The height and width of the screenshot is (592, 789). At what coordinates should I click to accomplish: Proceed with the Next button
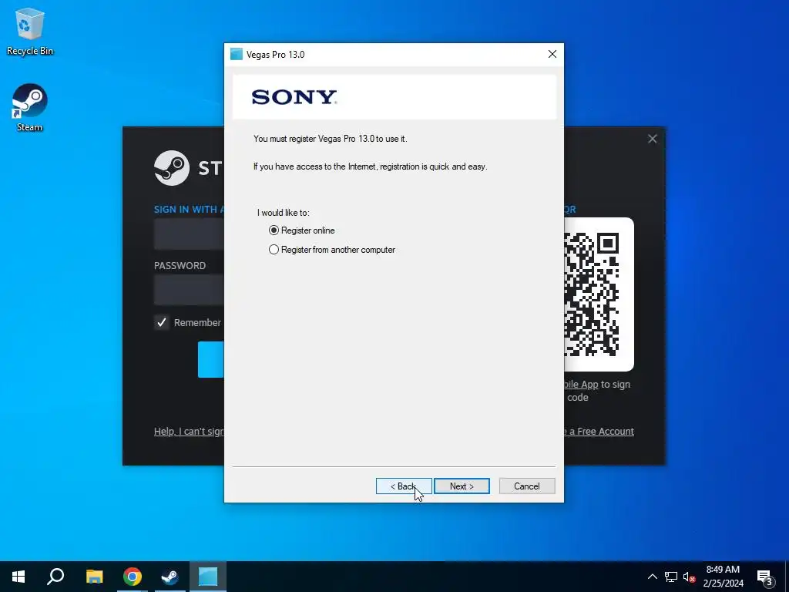coord(462,486)
